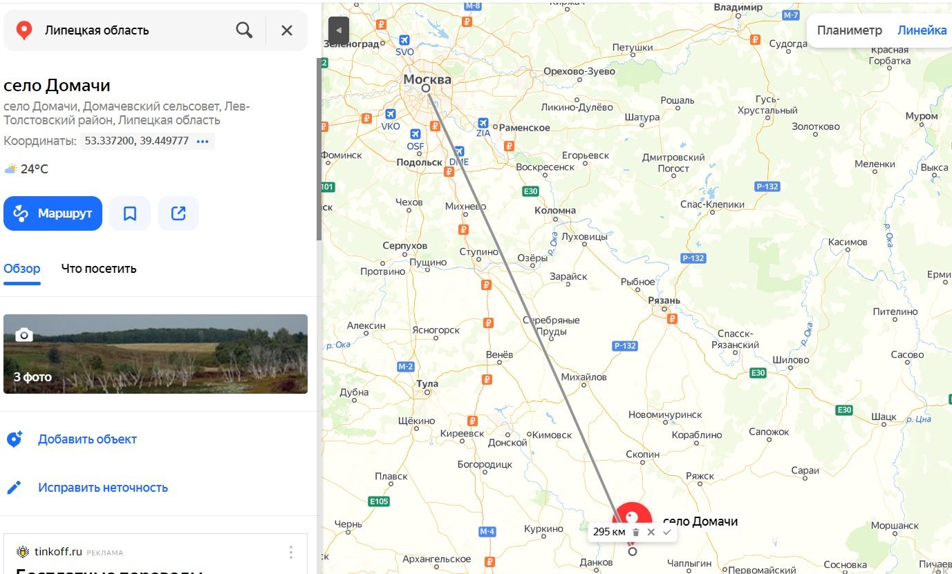The width and height of the screenshot is (952, 574).
Task: Clear the search field with X
Action: pyautogui.click(x=287, y=30)
